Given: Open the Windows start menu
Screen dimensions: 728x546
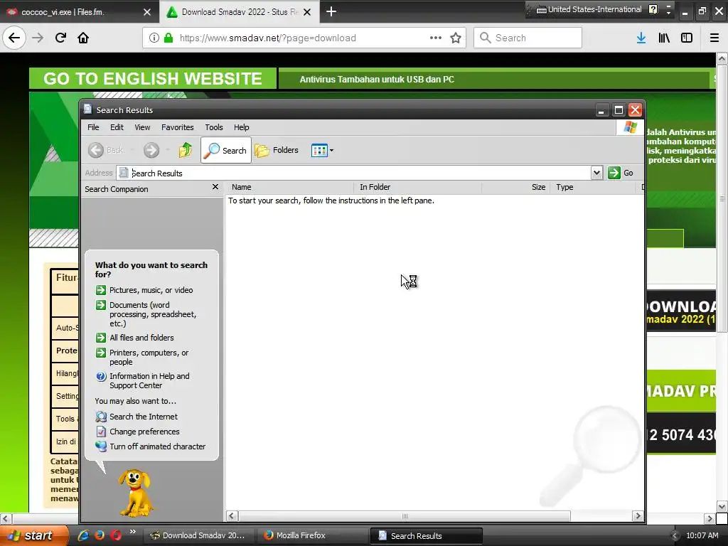Looking at the screenshot, I should tap(34, 535).
